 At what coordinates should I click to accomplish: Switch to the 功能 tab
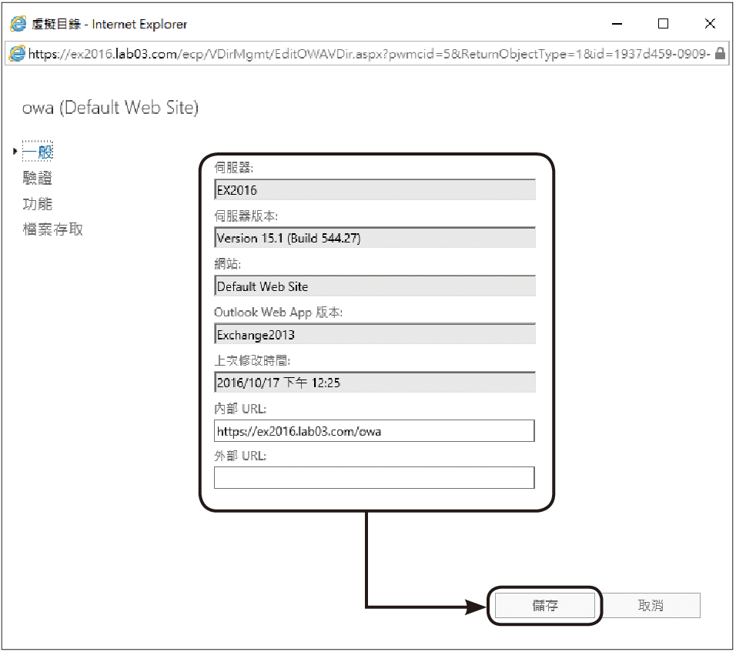point(38,203)
